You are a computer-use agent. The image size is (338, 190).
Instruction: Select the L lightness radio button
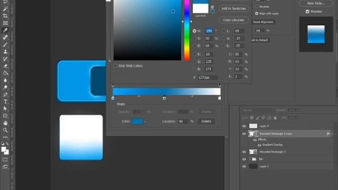223,31
